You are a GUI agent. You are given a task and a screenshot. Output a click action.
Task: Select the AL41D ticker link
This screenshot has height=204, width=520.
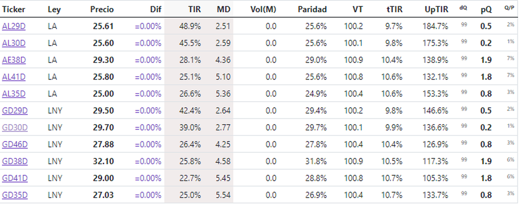(x=14, y=77)
